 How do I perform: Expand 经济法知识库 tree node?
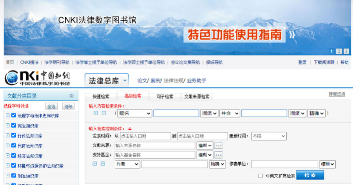coord(8,155)
